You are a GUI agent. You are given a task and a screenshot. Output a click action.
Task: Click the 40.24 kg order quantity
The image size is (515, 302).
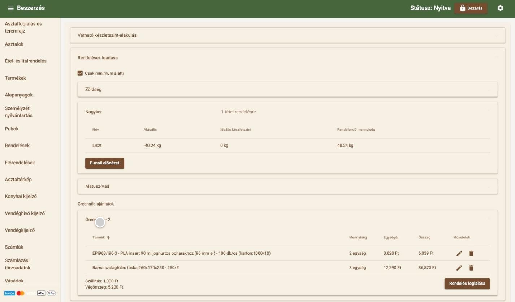345,146
